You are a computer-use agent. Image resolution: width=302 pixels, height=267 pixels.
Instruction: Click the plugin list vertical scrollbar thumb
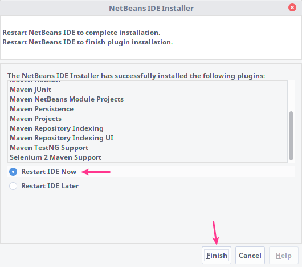291,136
